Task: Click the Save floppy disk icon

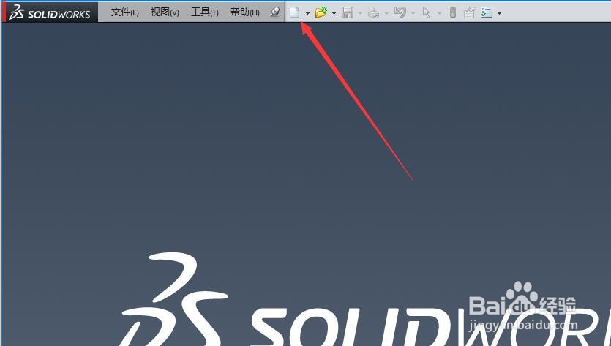Action: point(347,12)
